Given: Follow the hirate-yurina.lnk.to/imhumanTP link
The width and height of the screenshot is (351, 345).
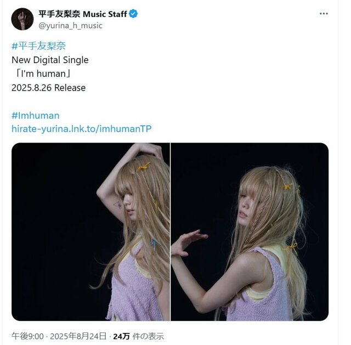Looking at the screenshot, I should tap(81, 129).
